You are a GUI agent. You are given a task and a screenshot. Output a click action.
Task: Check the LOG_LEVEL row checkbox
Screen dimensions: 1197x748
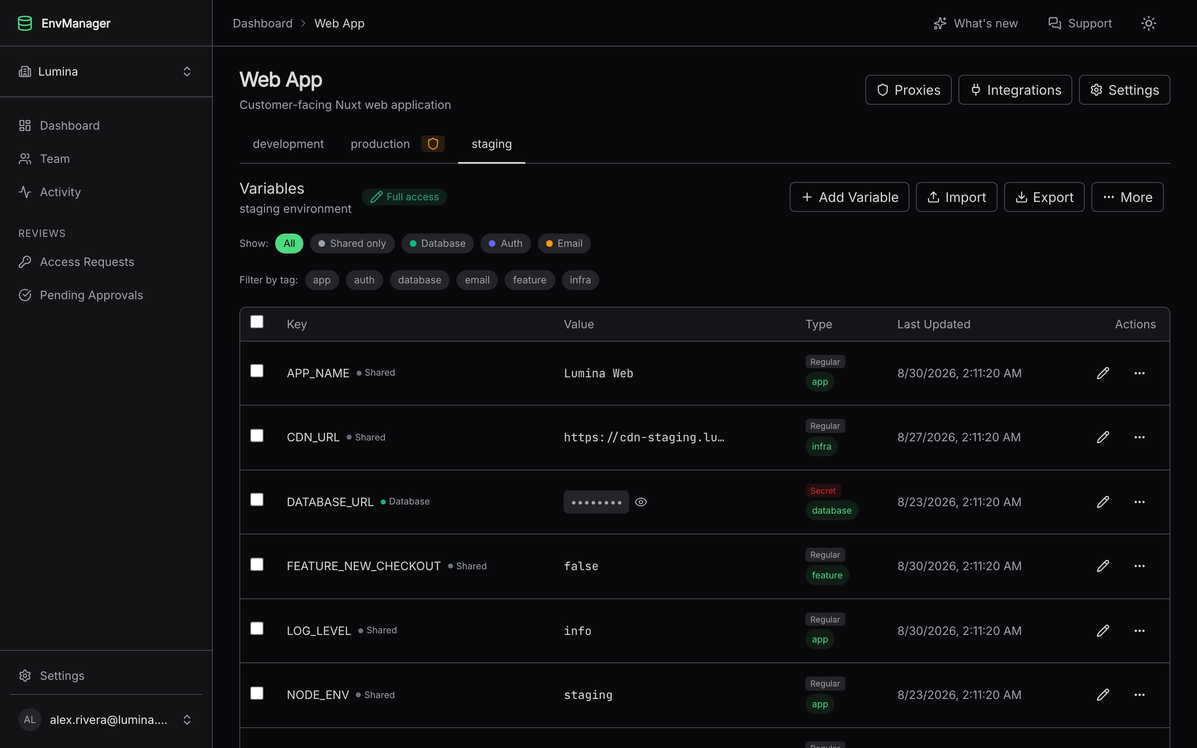point(257,628)
